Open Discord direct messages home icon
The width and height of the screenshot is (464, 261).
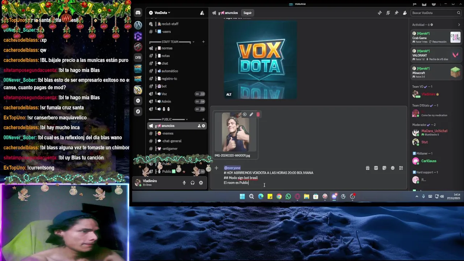(138, 13)
